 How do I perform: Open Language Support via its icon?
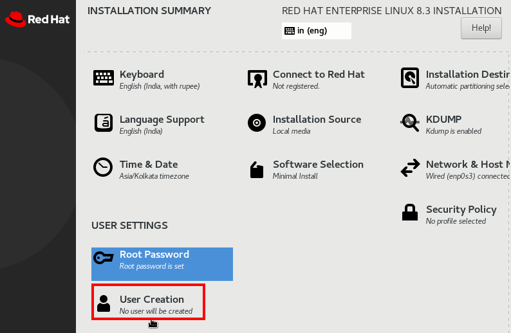click(x=104, y=123)
